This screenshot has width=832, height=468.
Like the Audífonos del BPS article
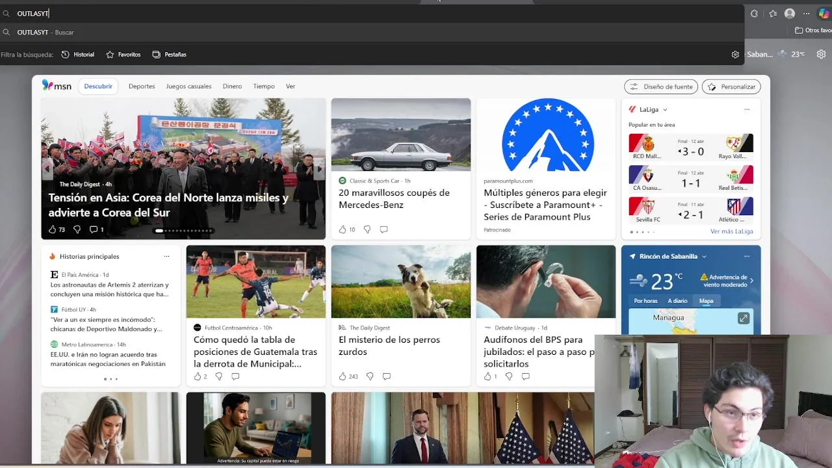pyautogui.click(x=487, y=376)
